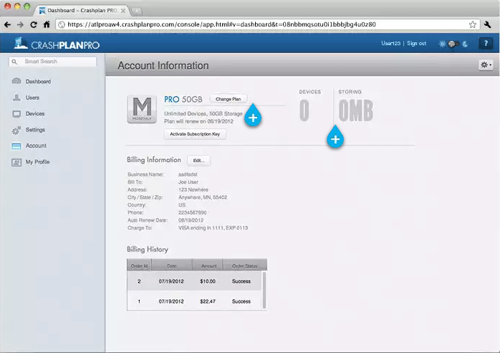Click the My Profile card icon
This screenshot has height=353, width=500.
coord(16,162)
